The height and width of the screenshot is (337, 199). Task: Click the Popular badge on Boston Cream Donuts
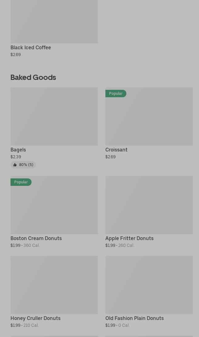pos(21,182)
